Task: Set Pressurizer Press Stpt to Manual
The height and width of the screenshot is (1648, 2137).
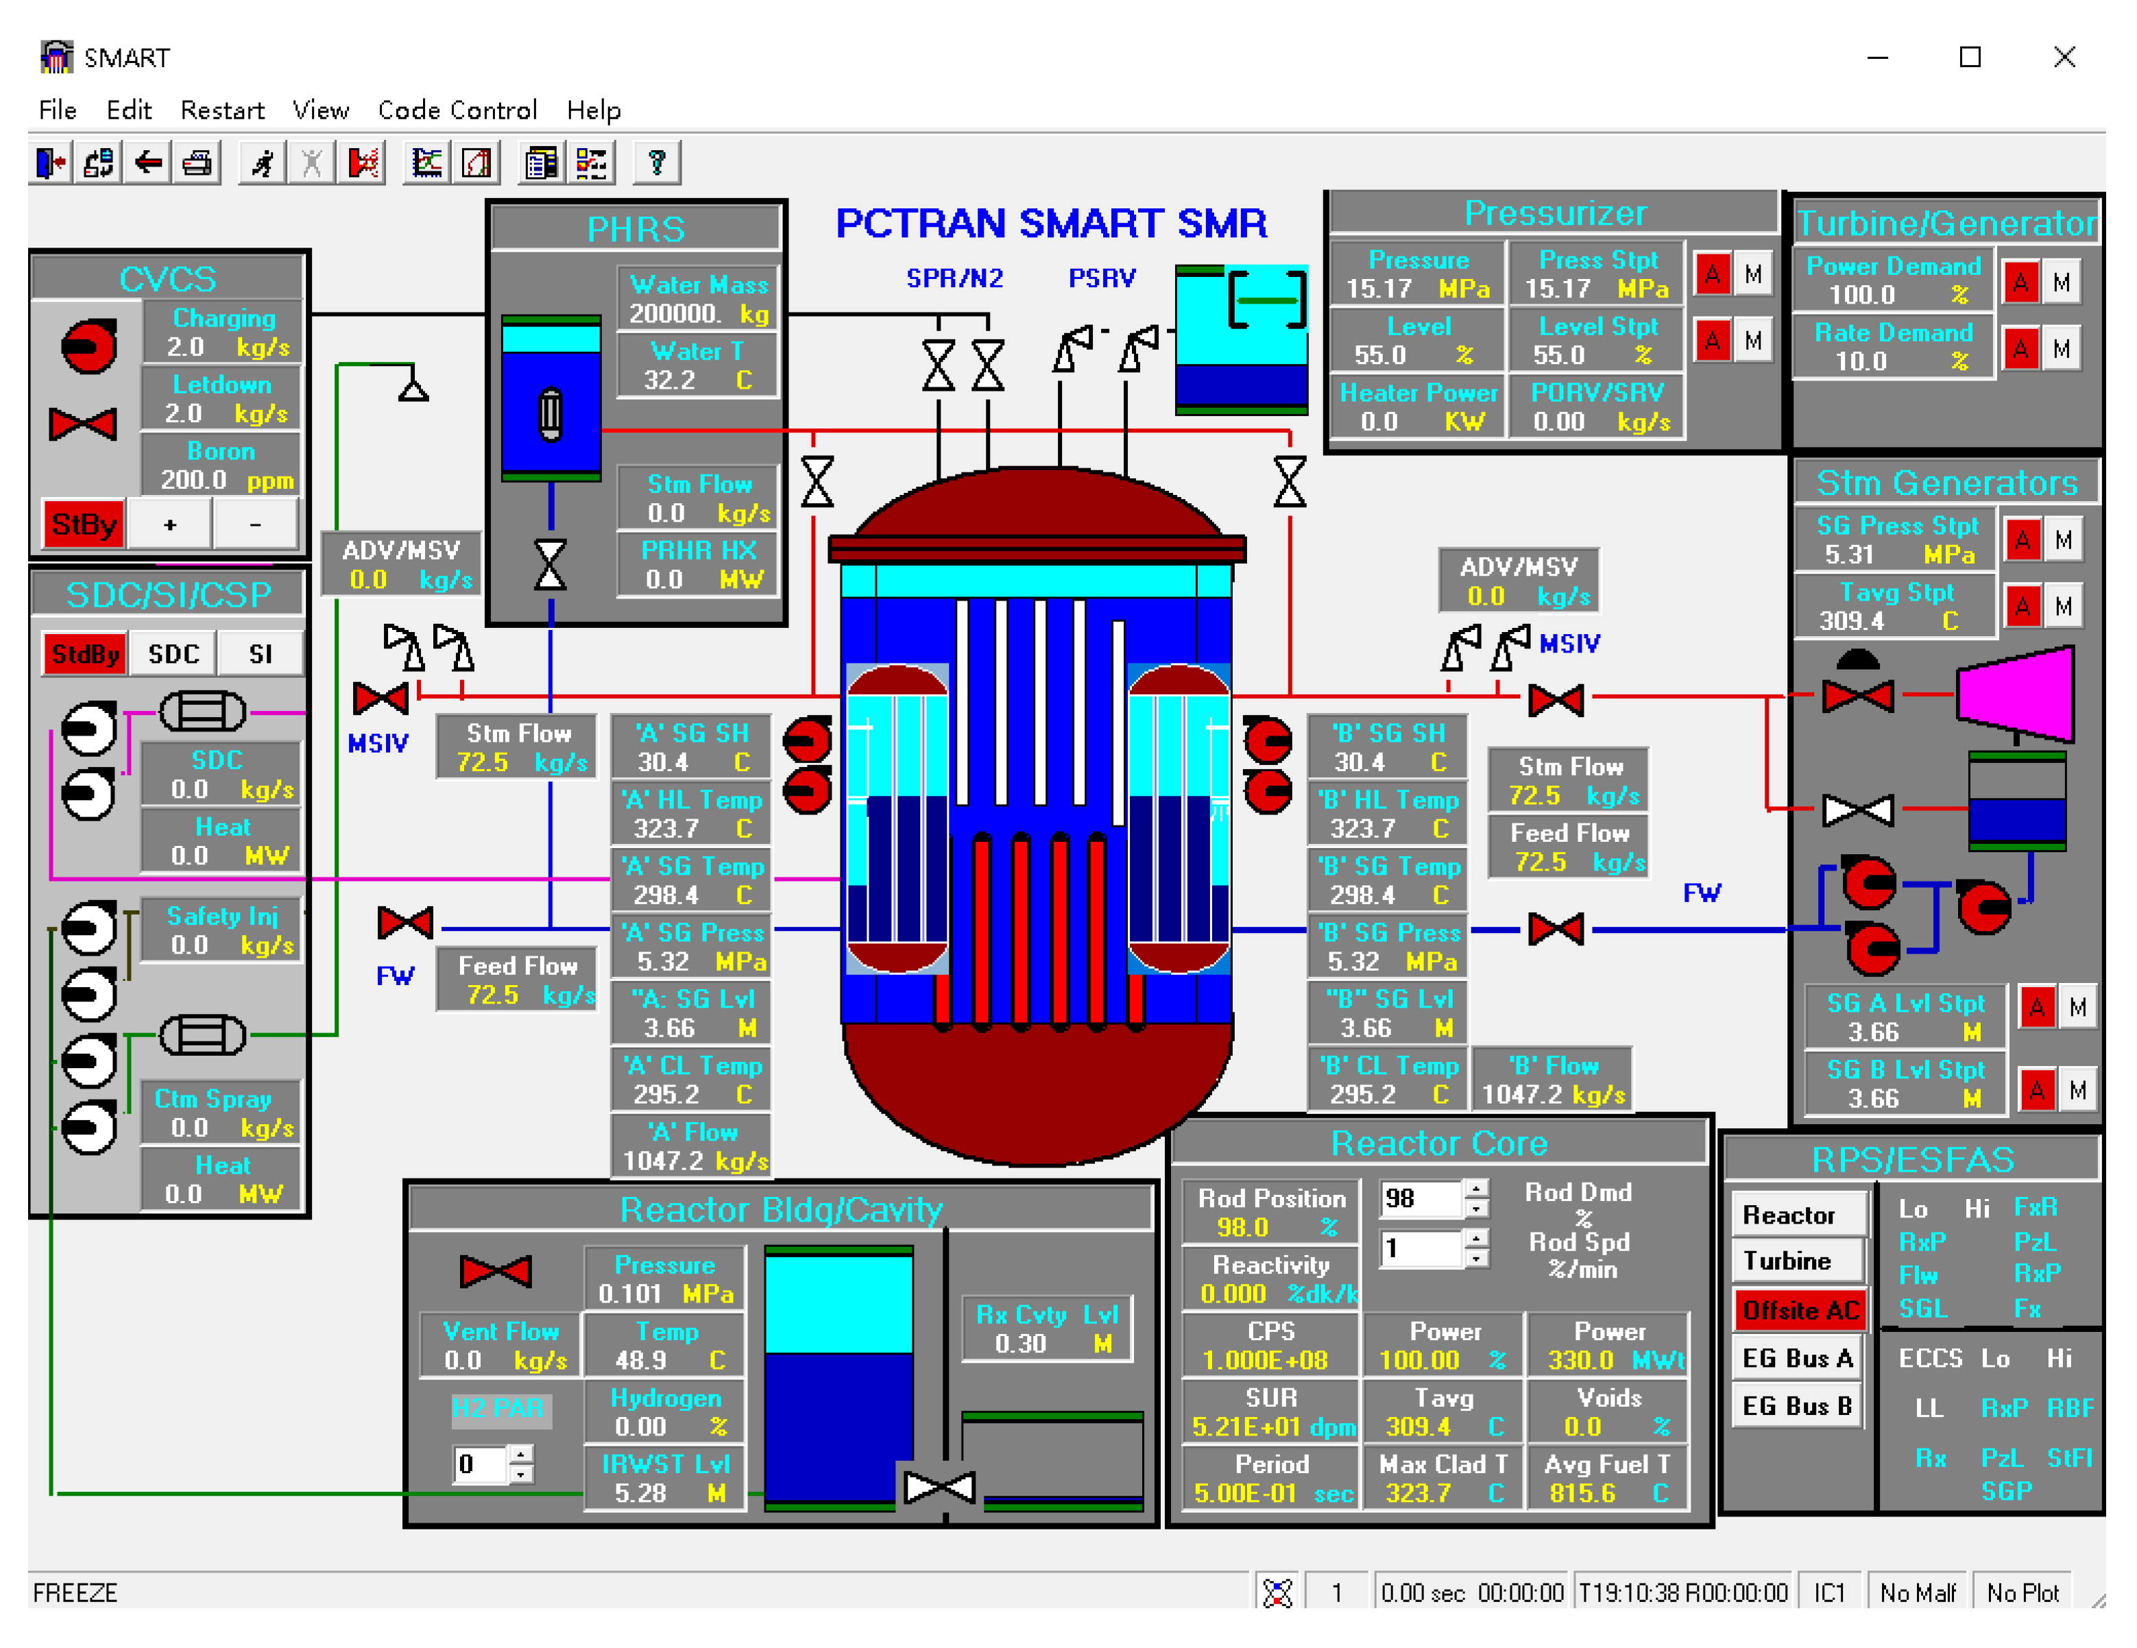Action: pos(1752,275)
